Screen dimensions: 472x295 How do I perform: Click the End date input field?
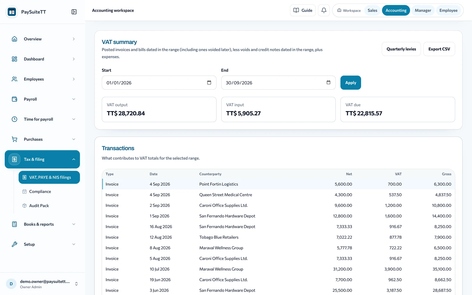278,83
